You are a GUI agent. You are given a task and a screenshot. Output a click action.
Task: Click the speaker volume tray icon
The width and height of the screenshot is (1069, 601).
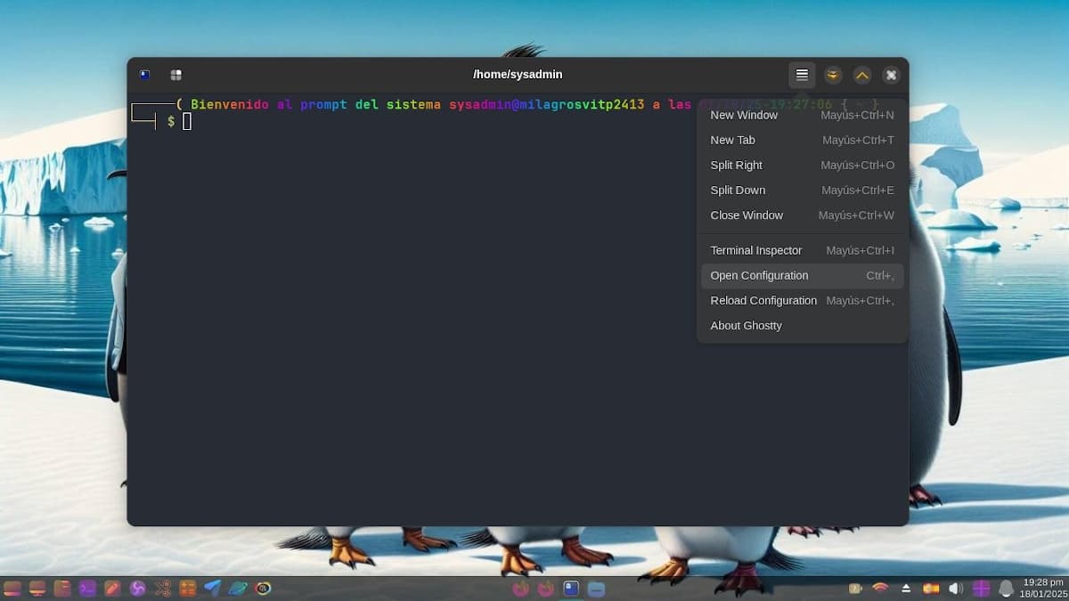point(956,588)
